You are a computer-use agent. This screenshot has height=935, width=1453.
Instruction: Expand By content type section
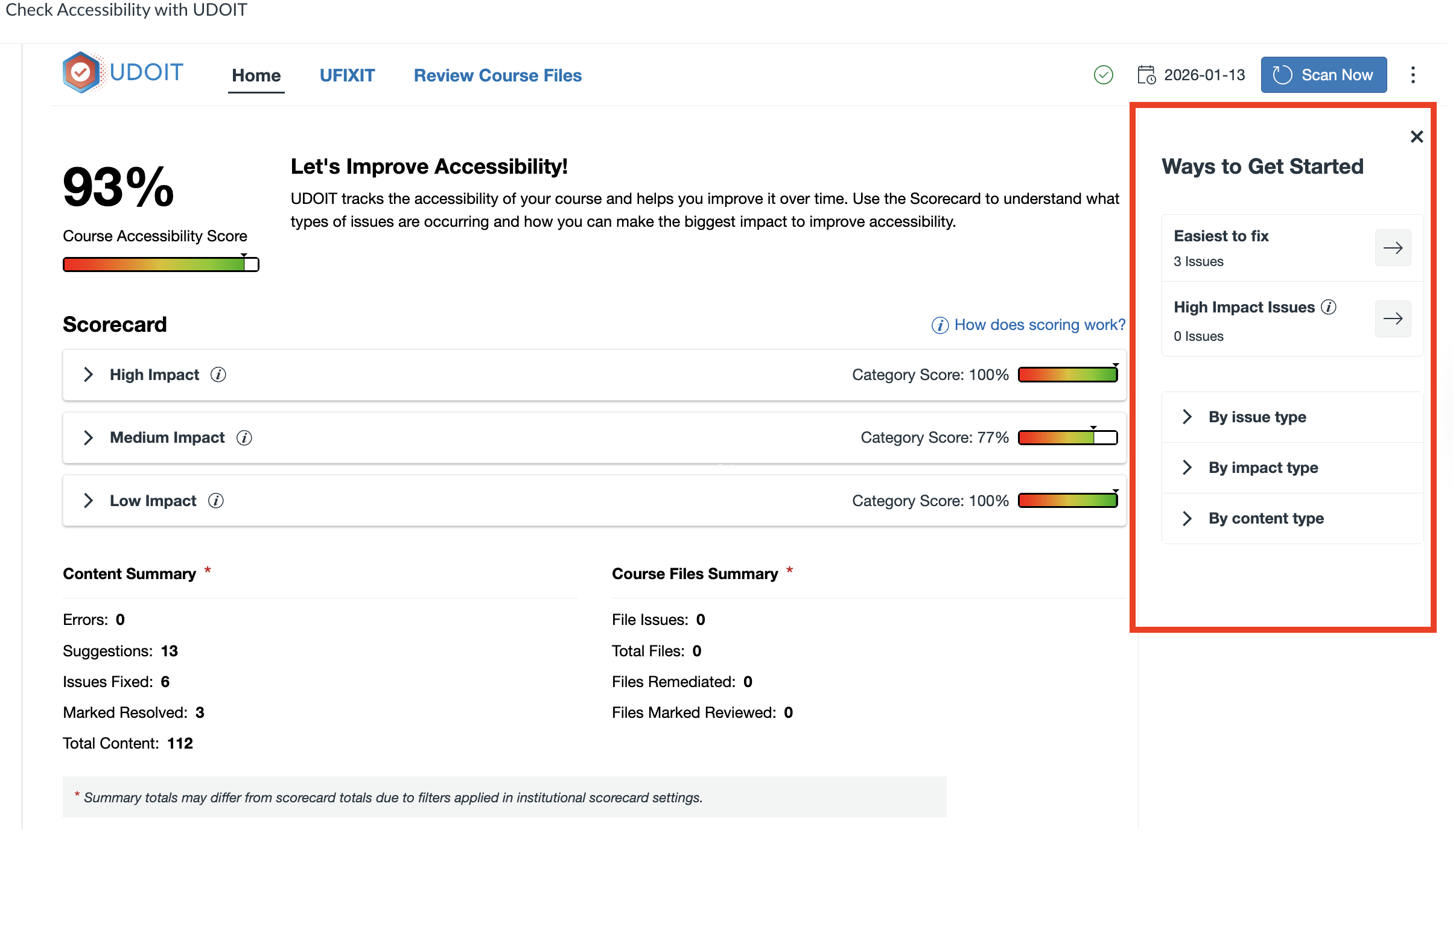pyautogui.click(x=1292, y=519)
